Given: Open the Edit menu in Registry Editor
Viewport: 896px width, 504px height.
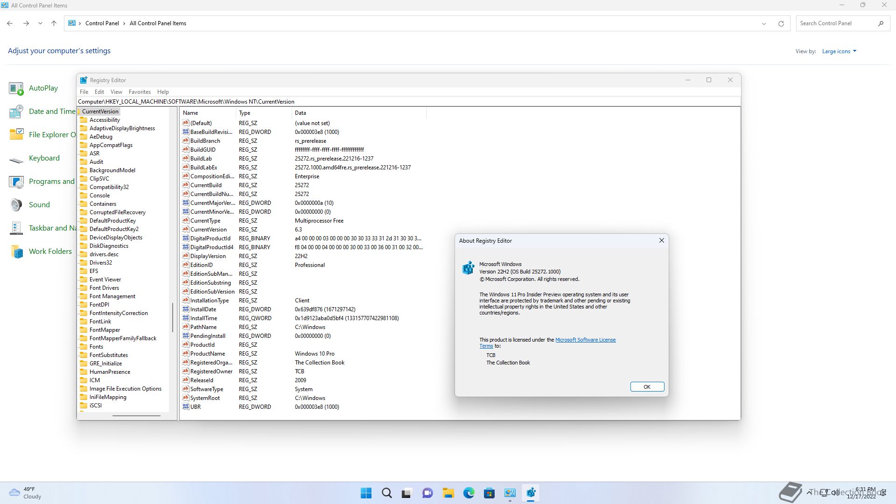Looking at the screenshot, I should (x=99, y=92).
